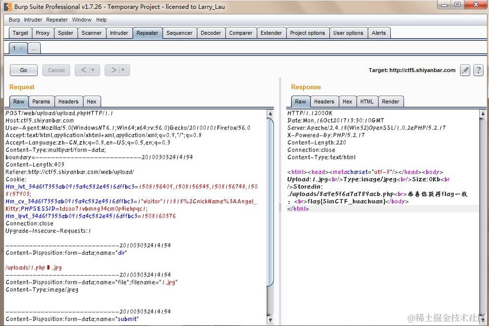
Task: Switch to the Spider tab
Action: [x=65, y=33]
